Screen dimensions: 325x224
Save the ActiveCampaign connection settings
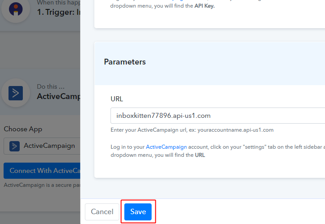point(138,212)
